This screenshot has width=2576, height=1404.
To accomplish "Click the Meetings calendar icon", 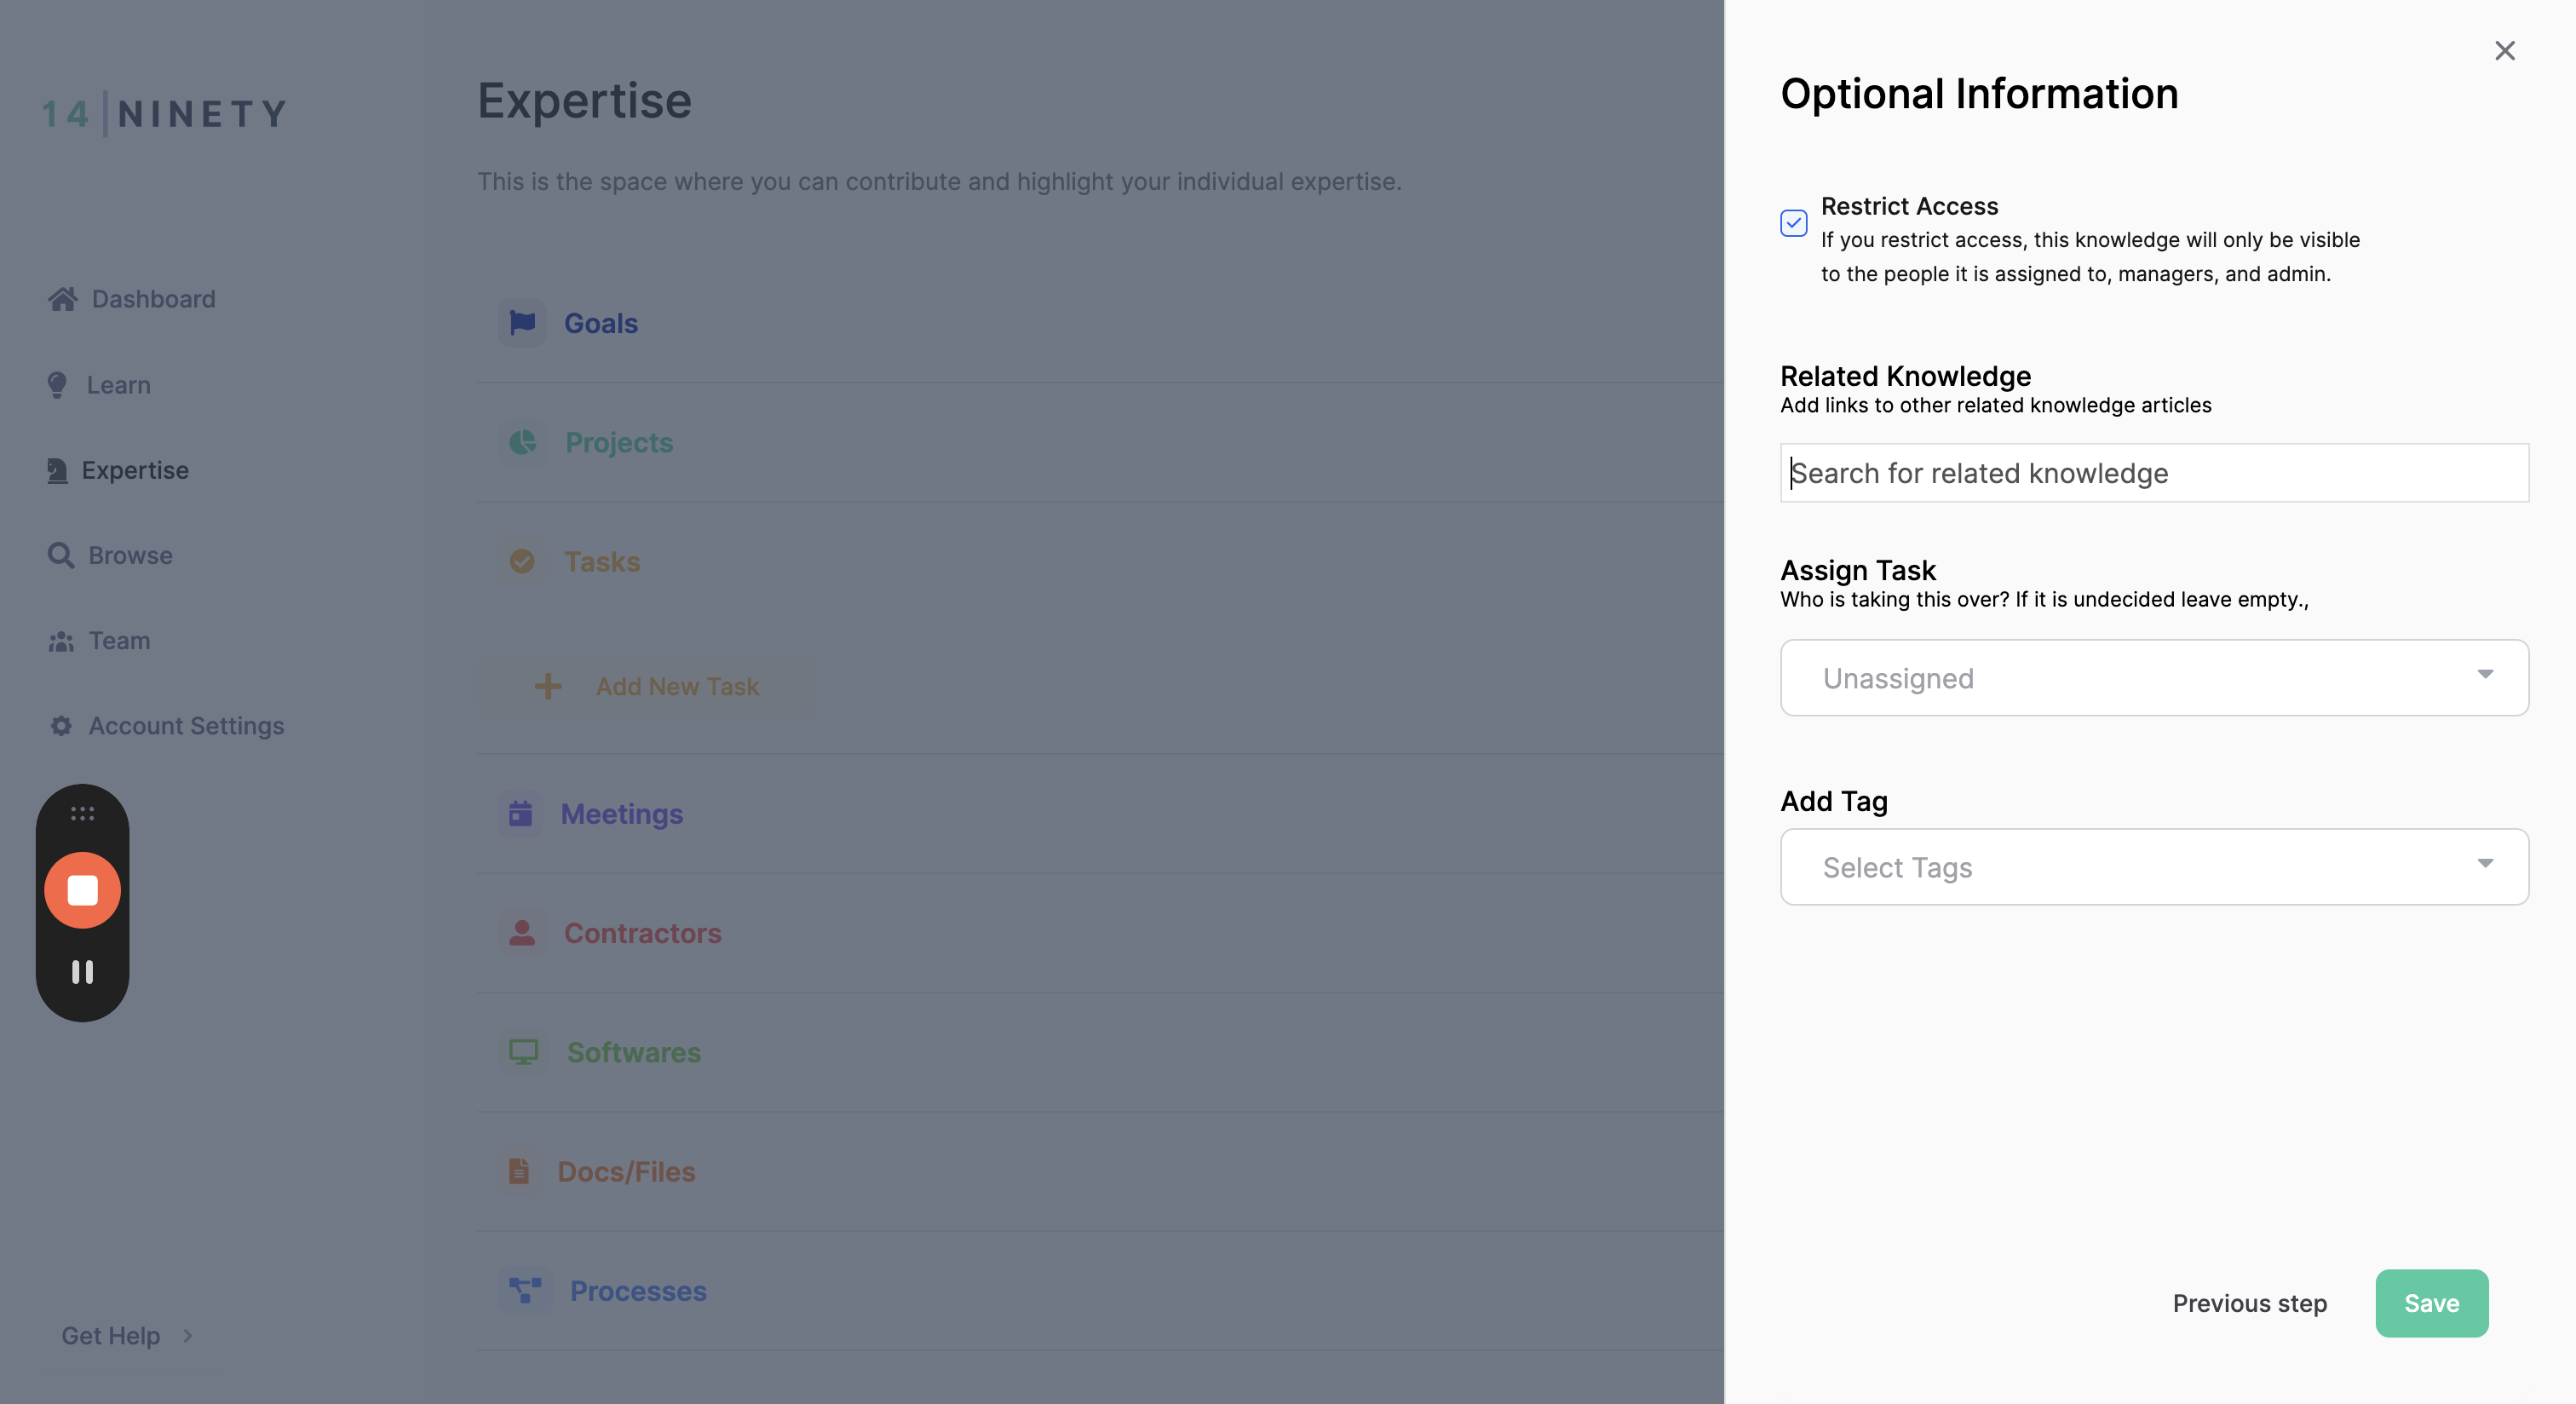I will 520,813.
